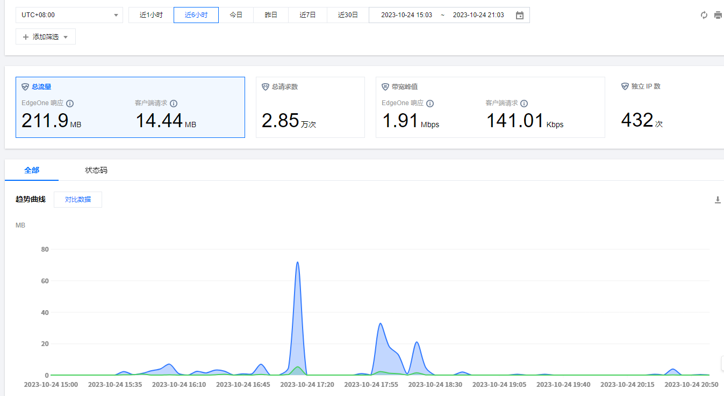Image resolution: width=724 pixels, height=396 pixels.
Task: Switch to the 状态码 tab
Action: click(96, 170)
